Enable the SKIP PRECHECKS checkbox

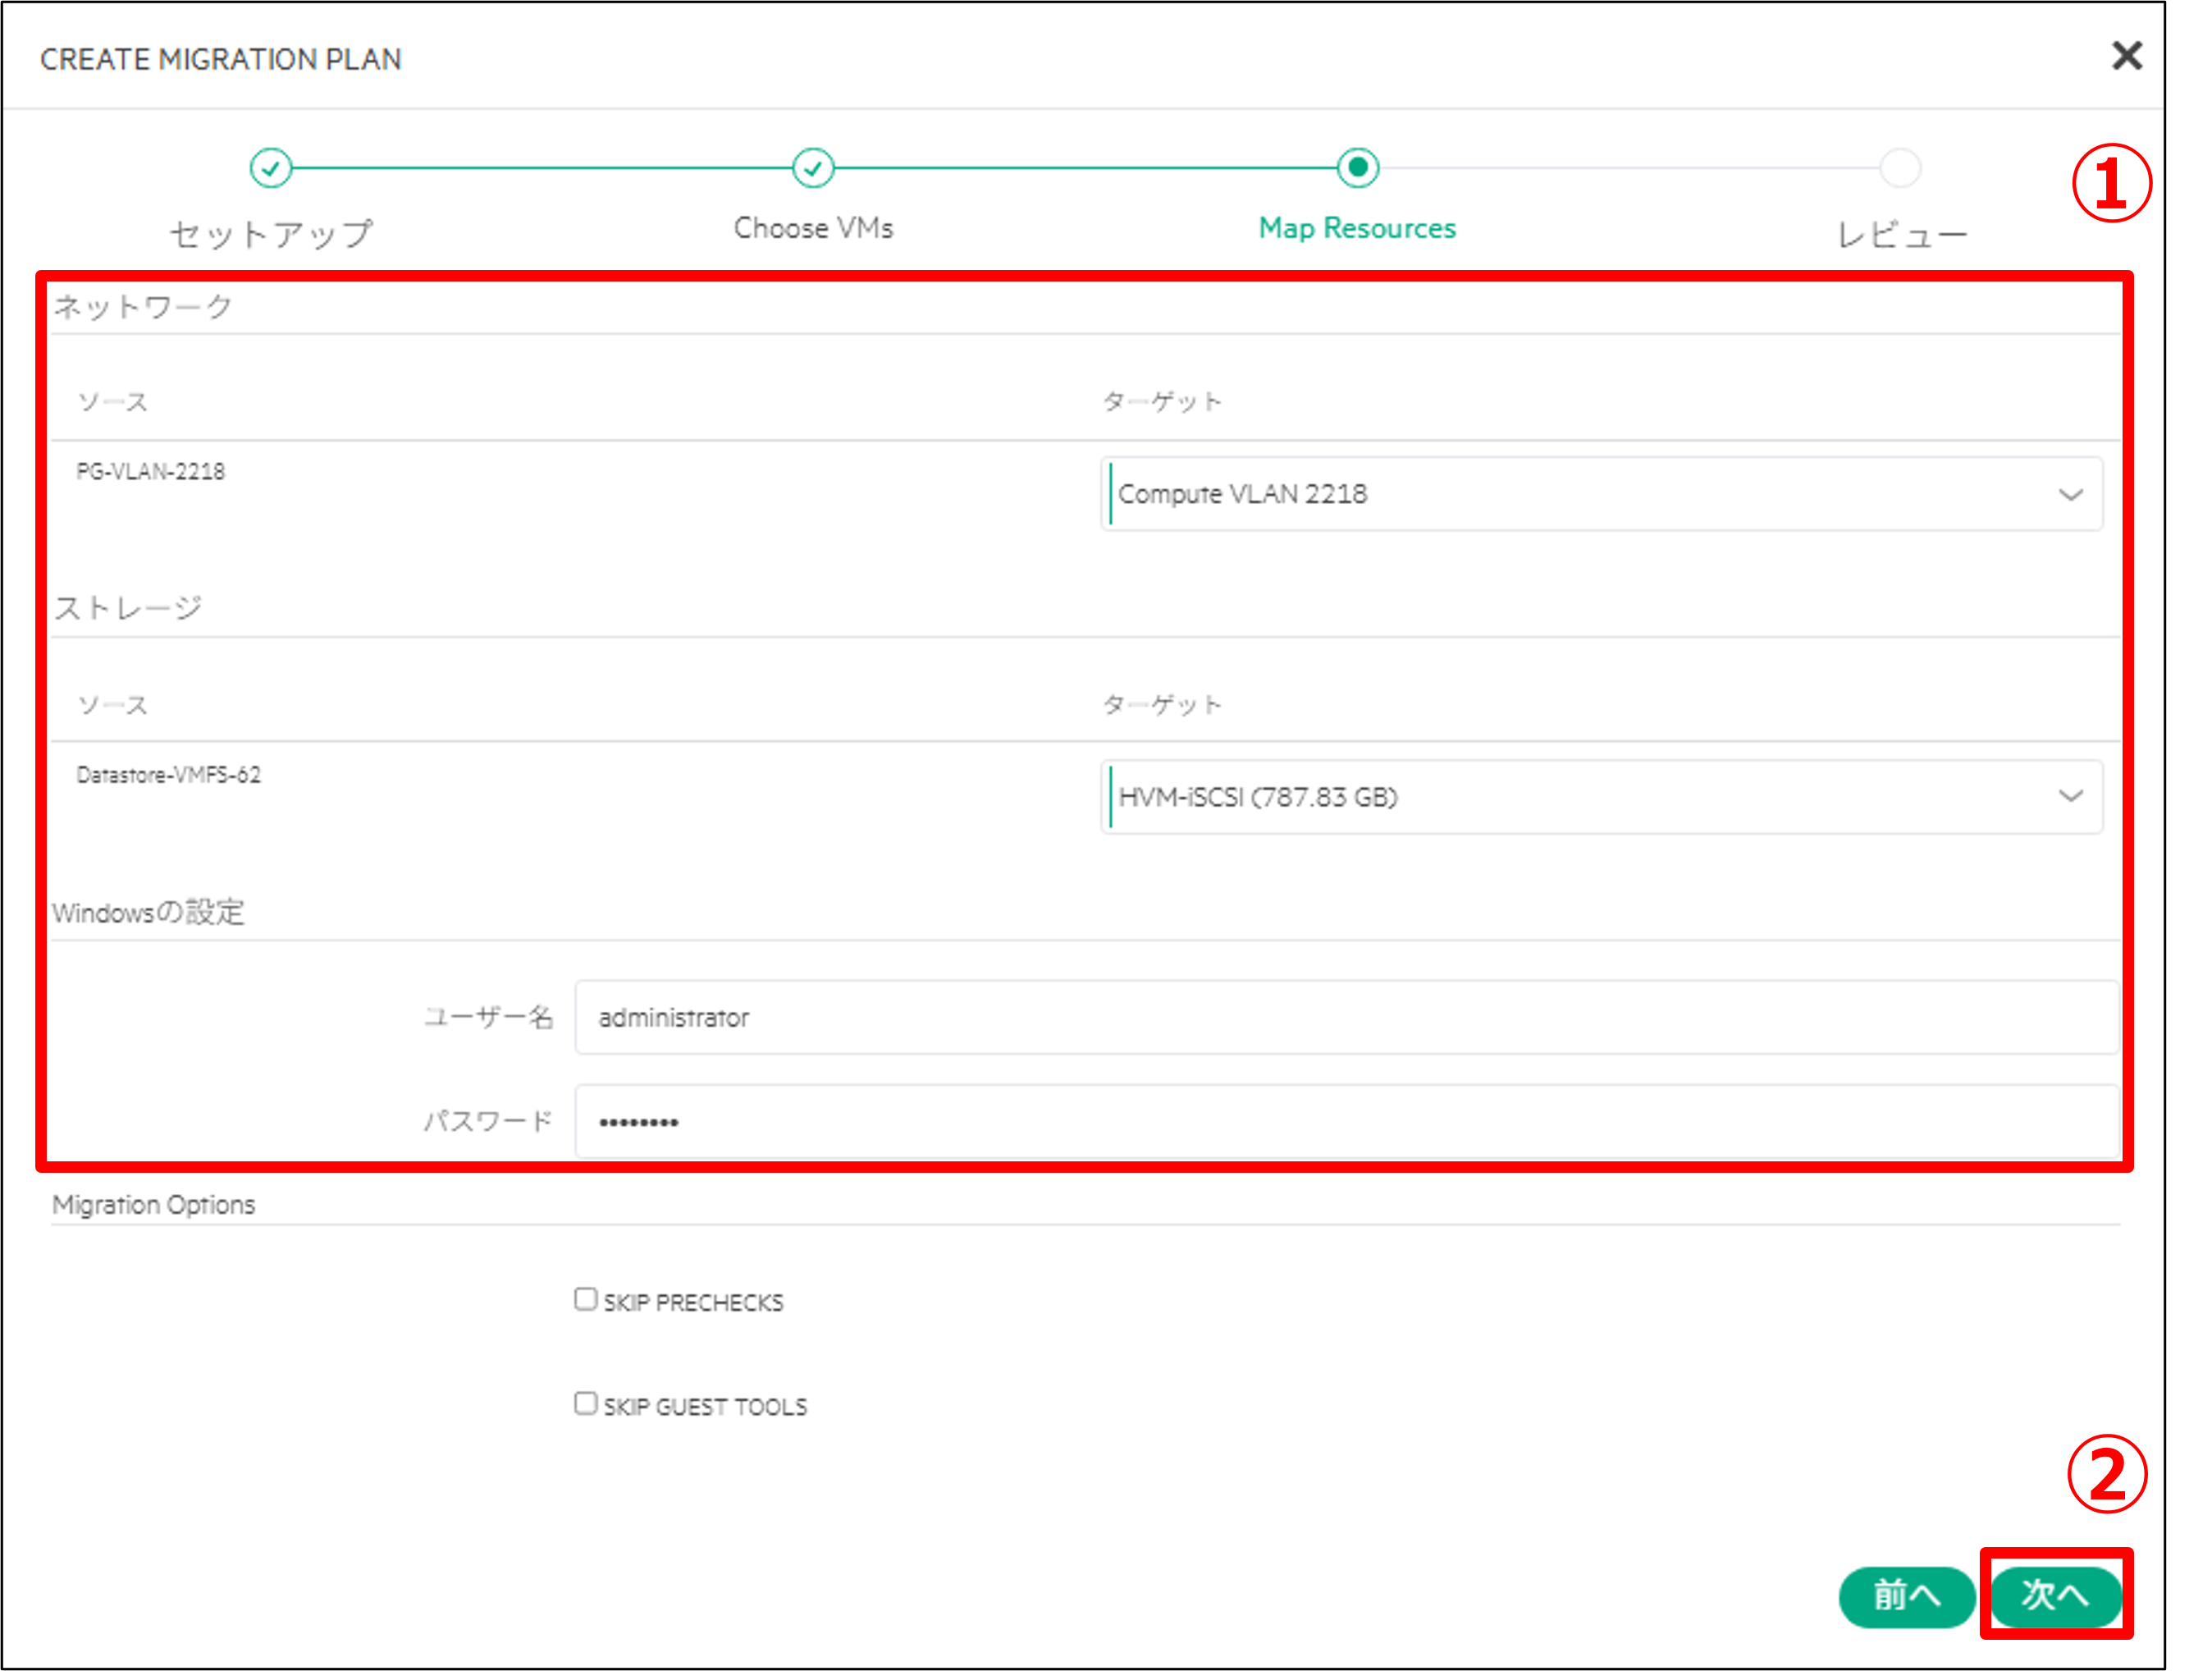[586, 1298]
